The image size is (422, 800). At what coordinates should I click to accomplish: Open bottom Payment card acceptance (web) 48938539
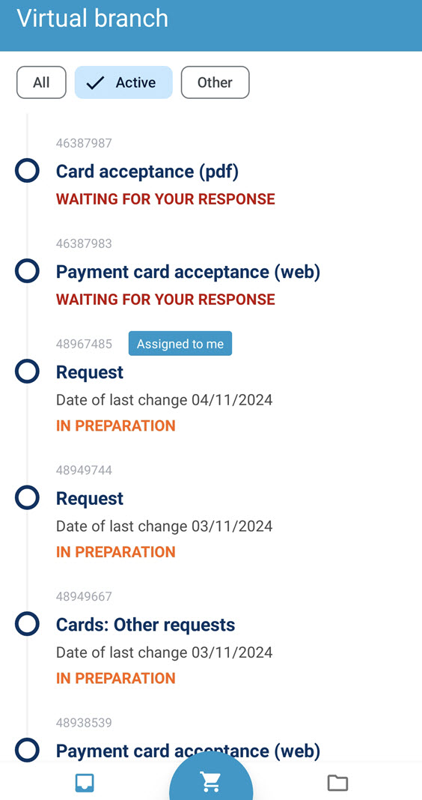click(x=188, y=751)
